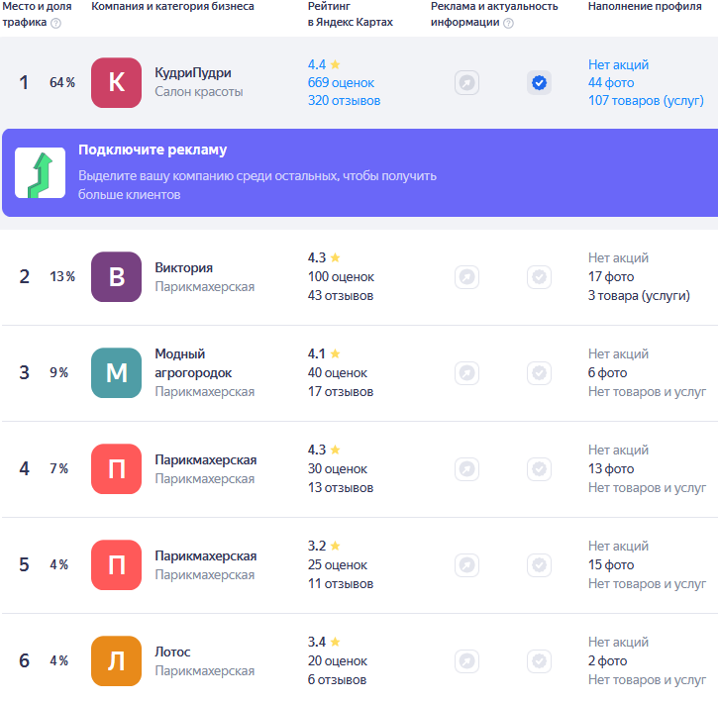Click the 'Подключите рекламу' banner title
Image resolution: width=718 pixels, height=703 pixels.
(x=153, y=150)
